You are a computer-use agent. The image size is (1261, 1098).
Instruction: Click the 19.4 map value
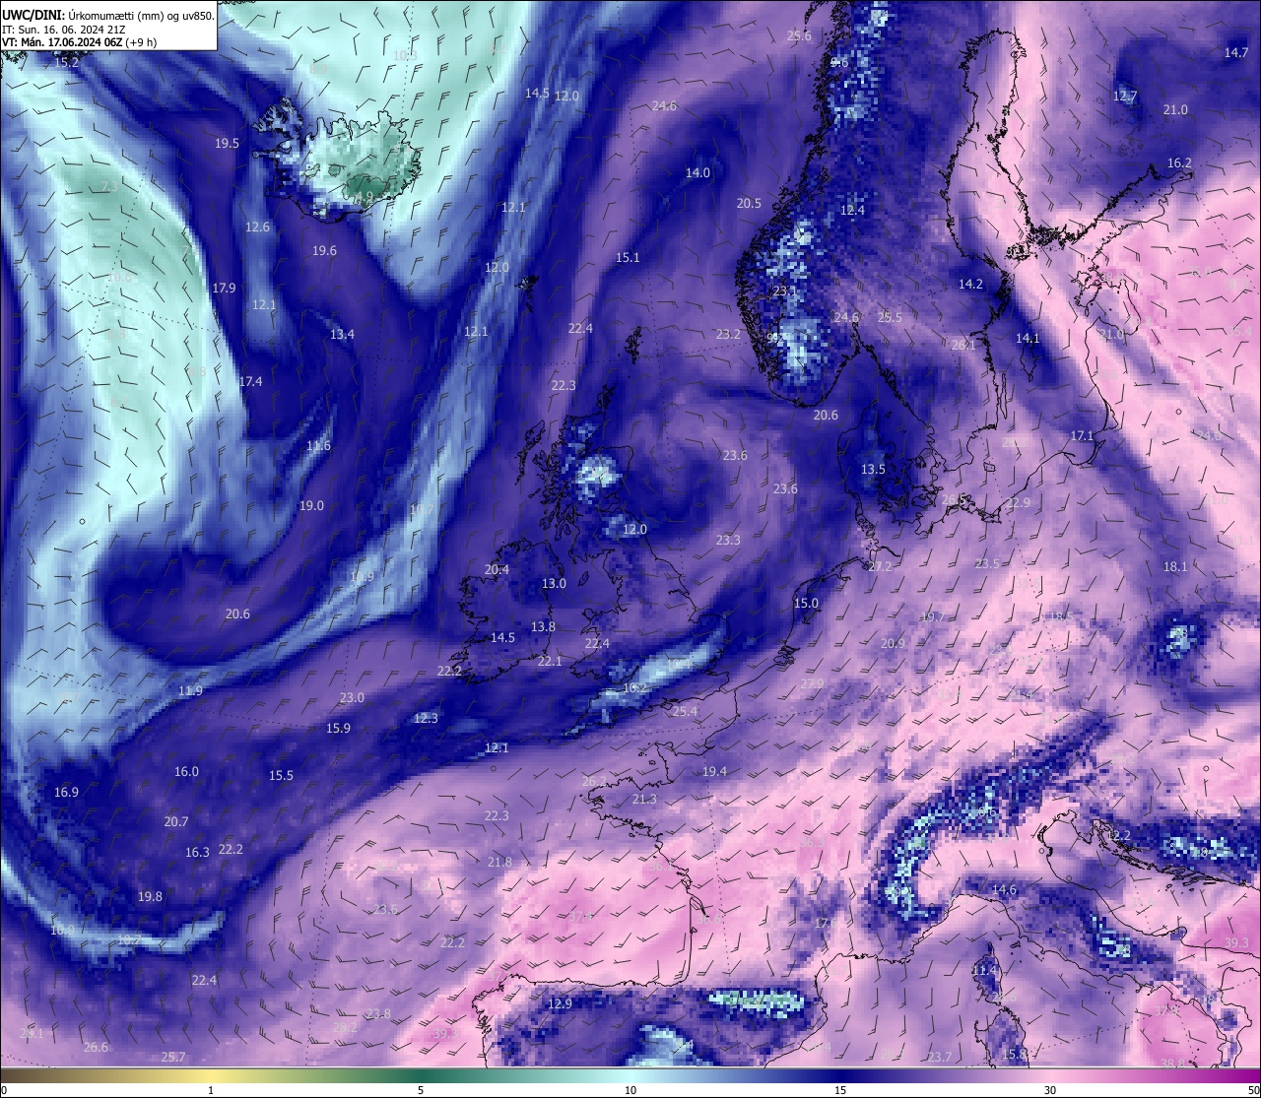tap(714, 771)
